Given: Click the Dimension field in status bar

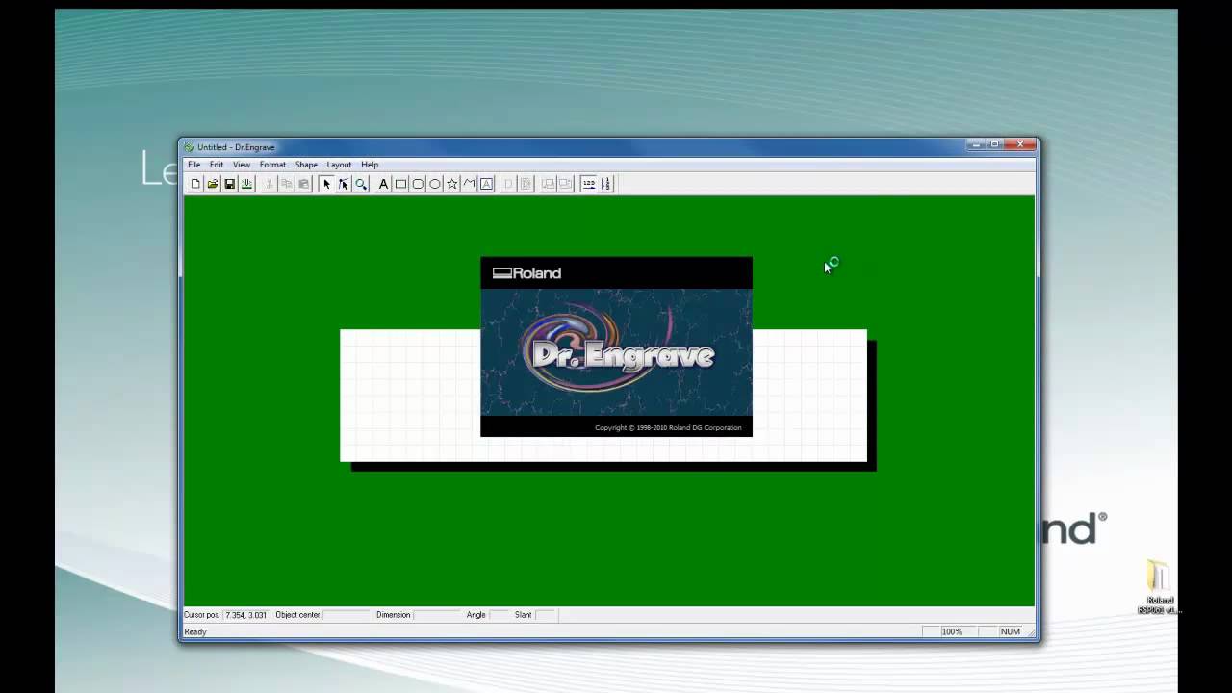Looking at the screenshot, I should click(x=436, y=615).
